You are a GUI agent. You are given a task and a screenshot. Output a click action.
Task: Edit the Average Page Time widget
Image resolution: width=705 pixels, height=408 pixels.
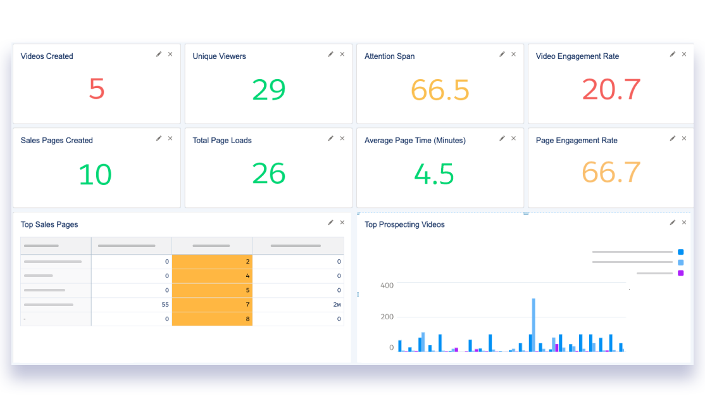(x=501, y=137)
